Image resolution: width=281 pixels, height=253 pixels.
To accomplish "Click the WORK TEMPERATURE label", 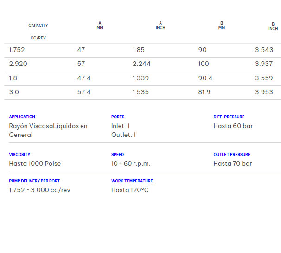I will click(132, 181).
